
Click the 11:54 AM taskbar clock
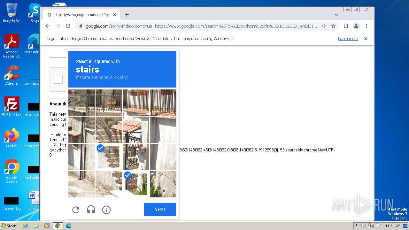pyautogui.click(x=393, y=226)
